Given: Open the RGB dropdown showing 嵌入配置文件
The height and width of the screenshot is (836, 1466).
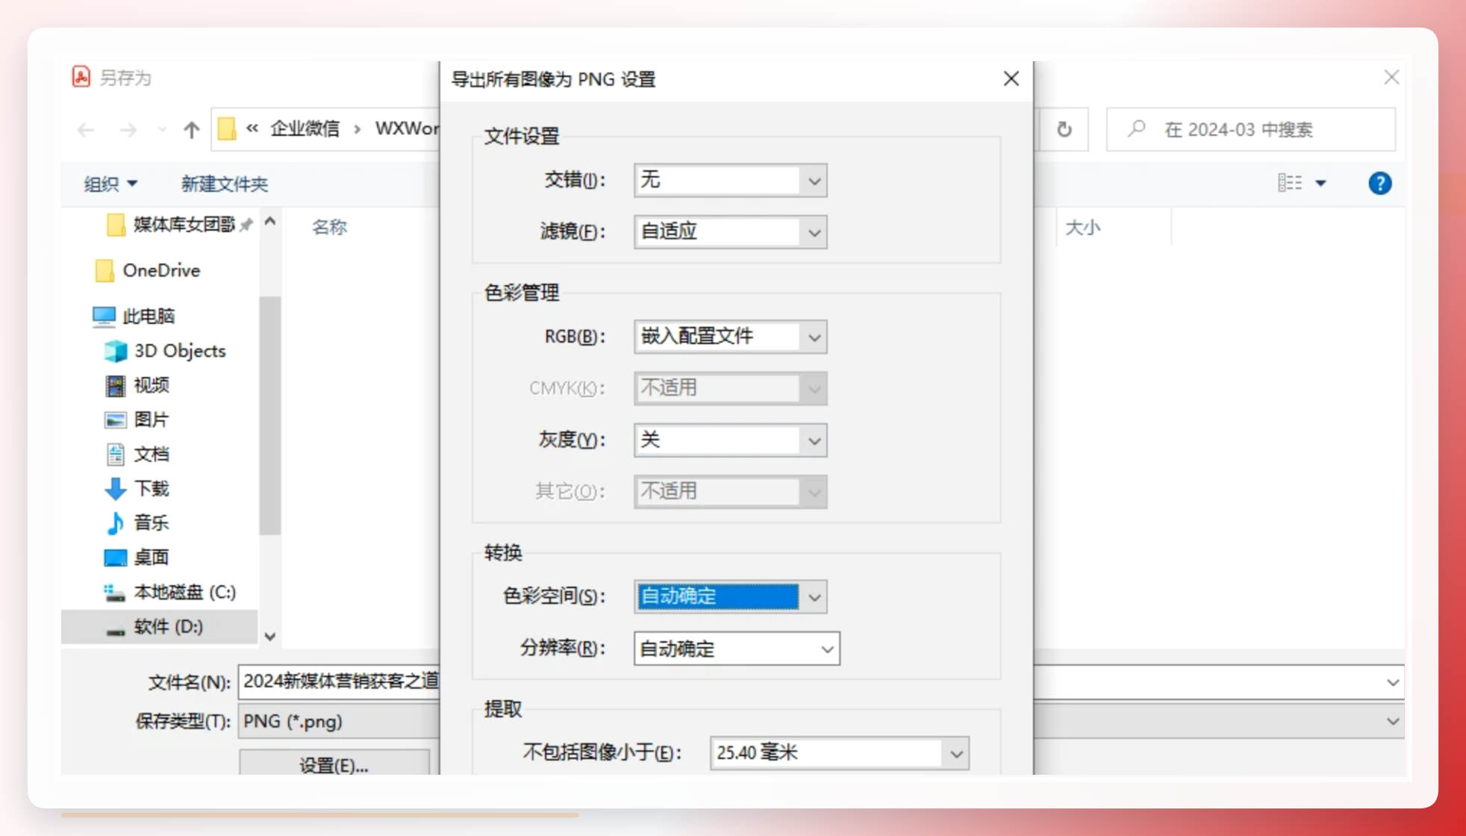Looking at the screenshot, I should pyautogui.click(x=730, y=337).
